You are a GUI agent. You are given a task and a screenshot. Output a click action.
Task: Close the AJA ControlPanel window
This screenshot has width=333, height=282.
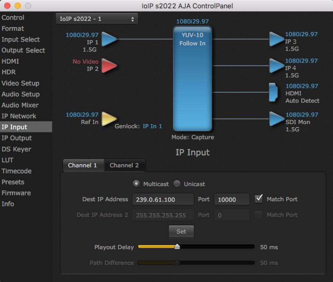point(7,6)
